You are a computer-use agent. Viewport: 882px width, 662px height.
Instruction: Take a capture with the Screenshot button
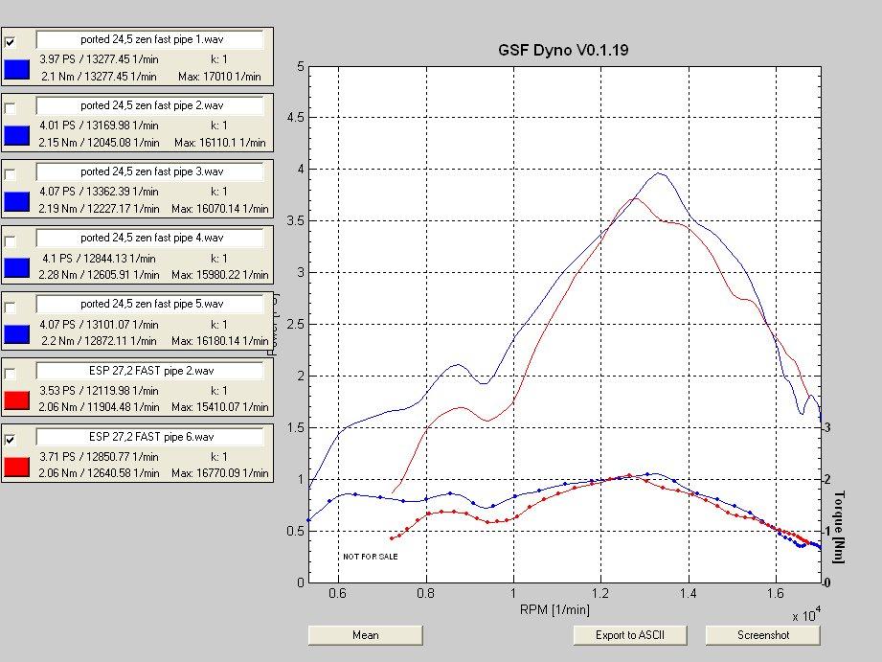(x=762, y=635)
